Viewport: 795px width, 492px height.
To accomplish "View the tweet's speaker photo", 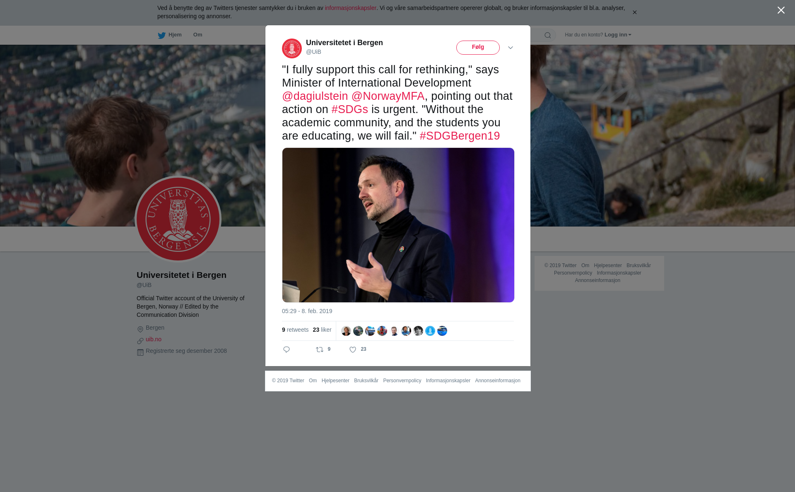I will tap(398, 225).
